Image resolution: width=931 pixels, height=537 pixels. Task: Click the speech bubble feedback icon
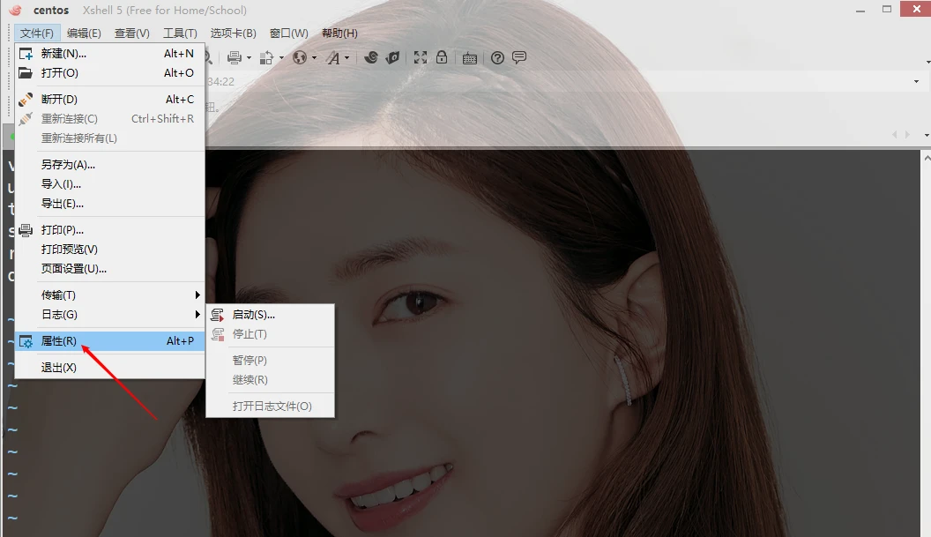[x=519, y=57]
